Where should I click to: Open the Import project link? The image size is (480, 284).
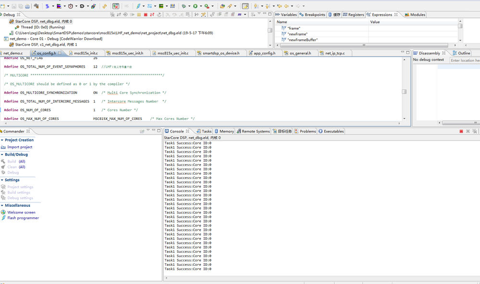click(20, 147)
